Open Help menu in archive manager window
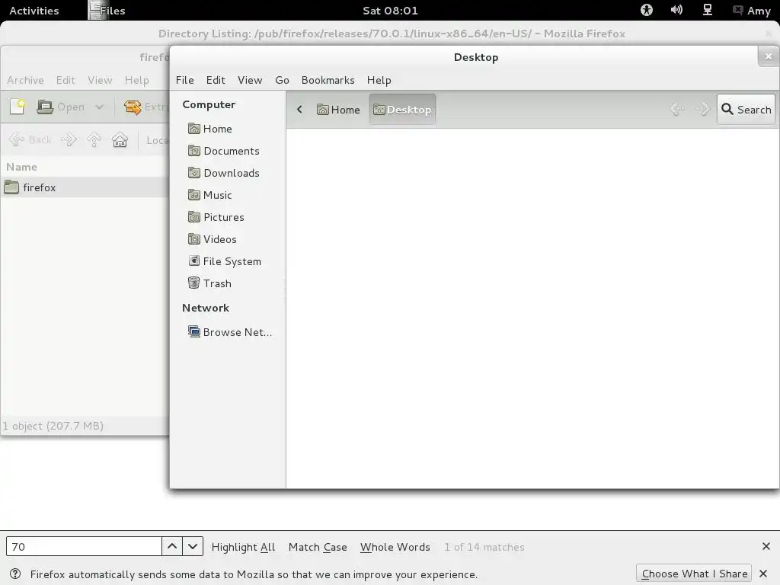Image resolution: width=780 pixels, height=585 pixels. pyautogui.click(x=137, y=80)
